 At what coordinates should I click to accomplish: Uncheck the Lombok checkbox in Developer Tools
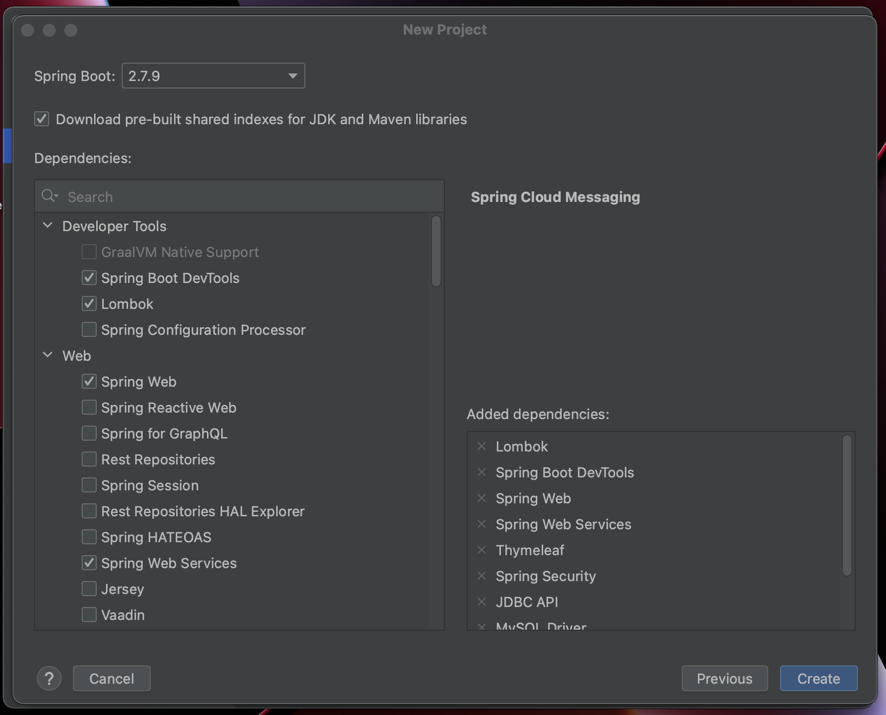pyautogui.click(x=89, y=303)
